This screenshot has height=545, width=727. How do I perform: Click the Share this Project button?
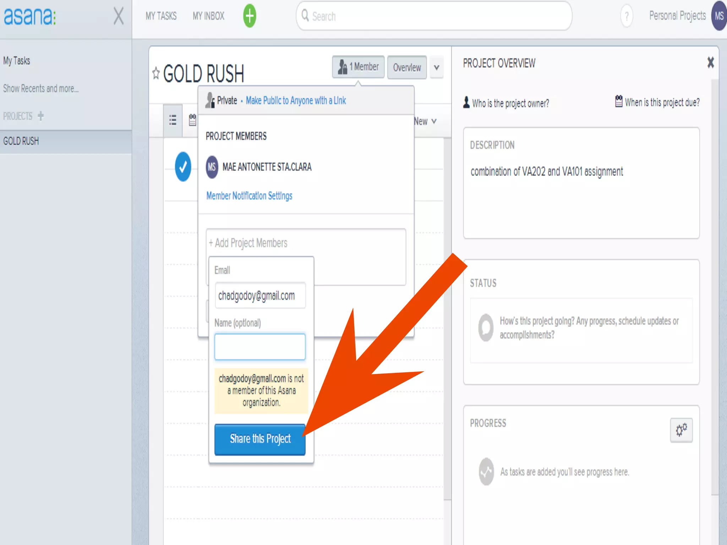tap(260, 439)
